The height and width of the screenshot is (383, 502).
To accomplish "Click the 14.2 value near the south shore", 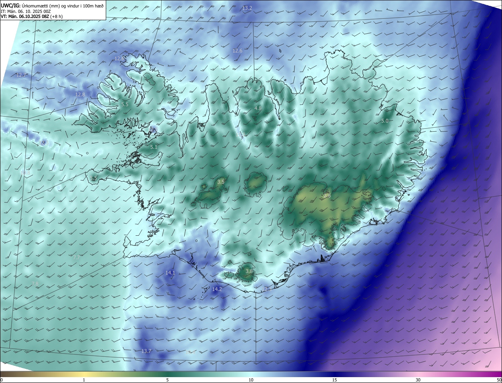I will point(217,289).
